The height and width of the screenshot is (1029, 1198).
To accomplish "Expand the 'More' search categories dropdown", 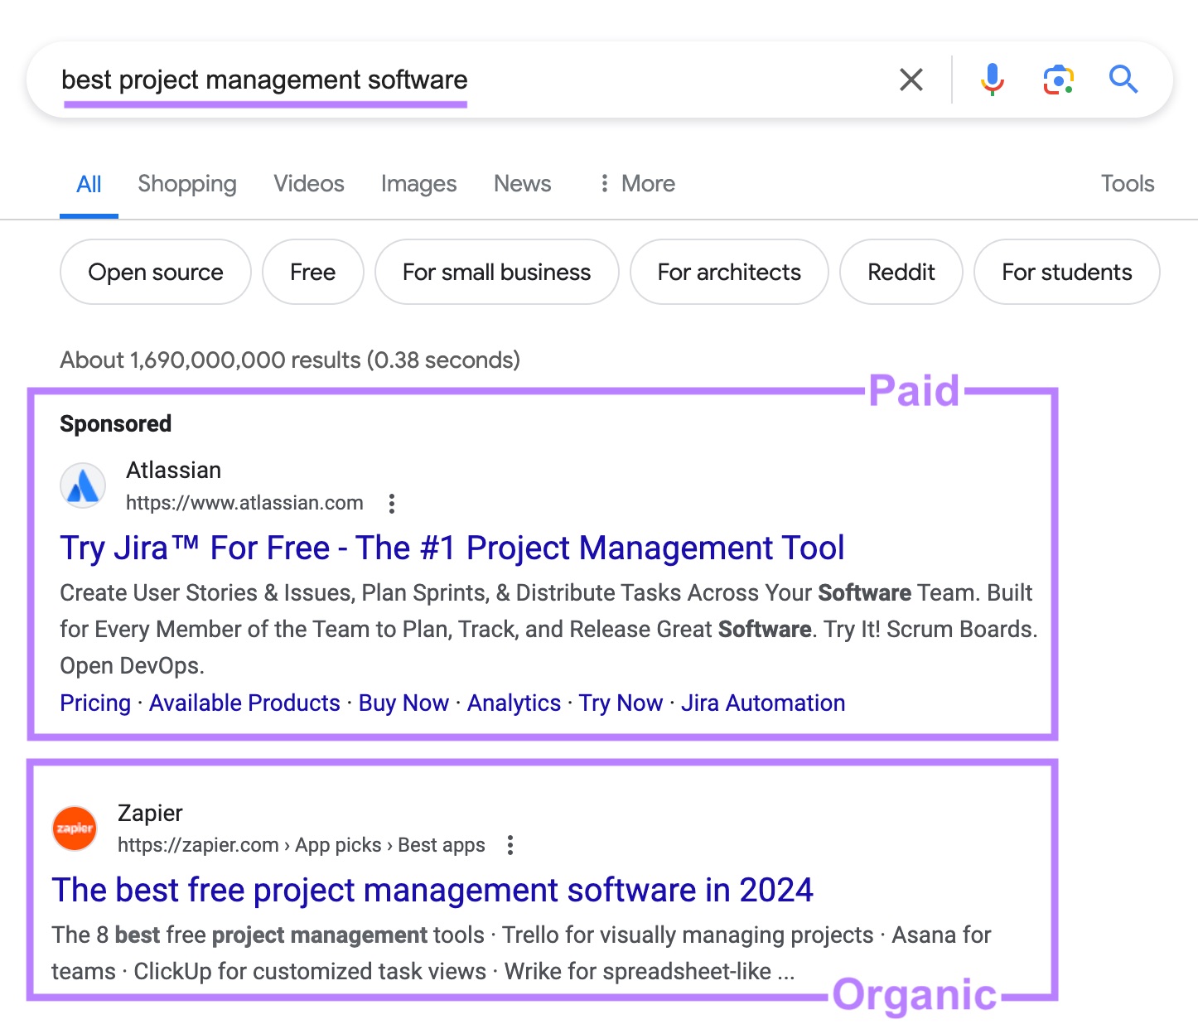I will point(636,183).
